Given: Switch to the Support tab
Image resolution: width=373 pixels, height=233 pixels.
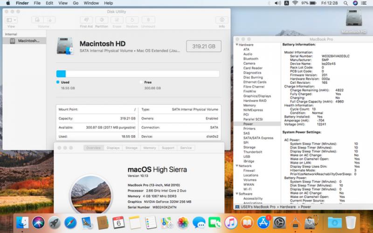Looking at the screenshot, I should [168, 148].
